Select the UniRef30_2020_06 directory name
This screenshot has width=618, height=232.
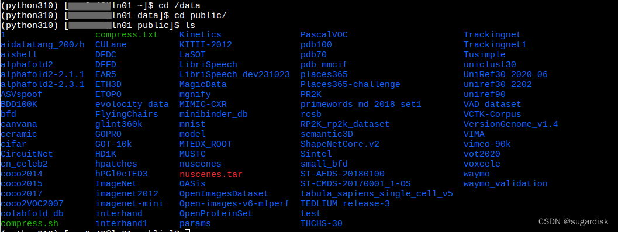[x=506, y=74]
